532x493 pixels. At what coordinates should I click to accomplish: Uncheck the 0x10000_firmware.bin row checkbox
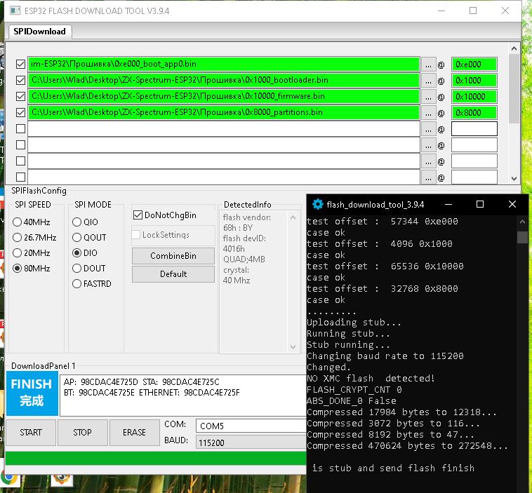click(20, 96)
